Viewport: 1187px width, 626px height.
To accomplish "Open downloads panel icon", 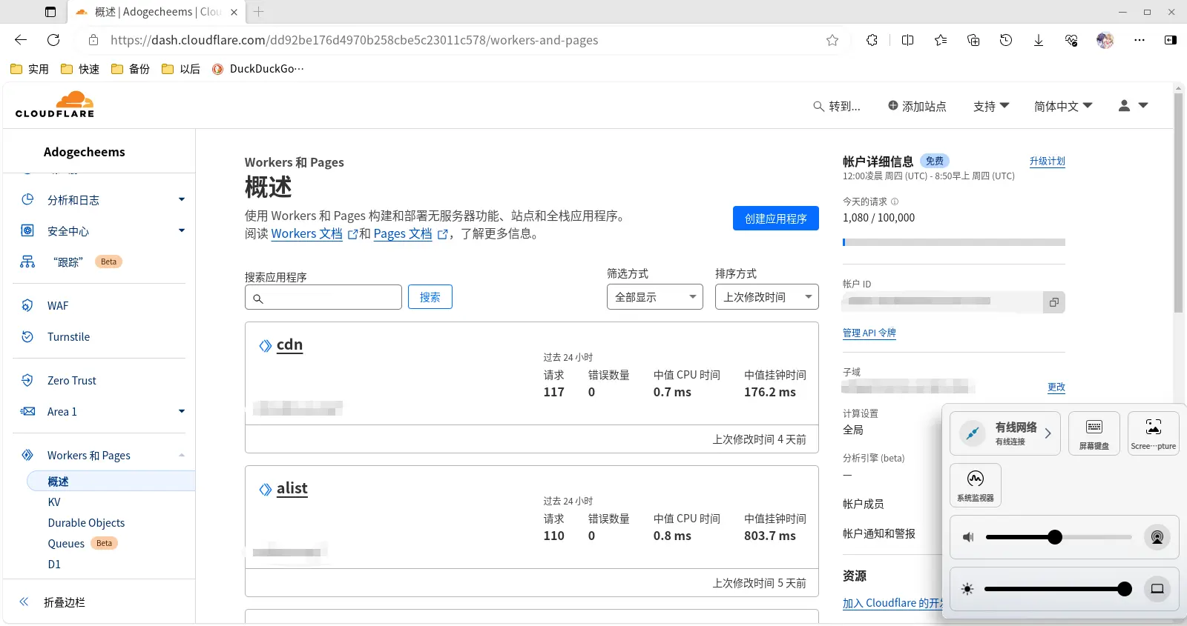I will [x=1039, y=40].
